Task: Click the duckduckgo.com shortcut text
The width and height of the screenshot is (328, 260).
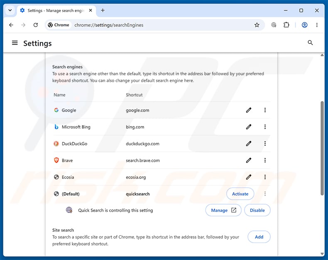Action: pos(142,144)
